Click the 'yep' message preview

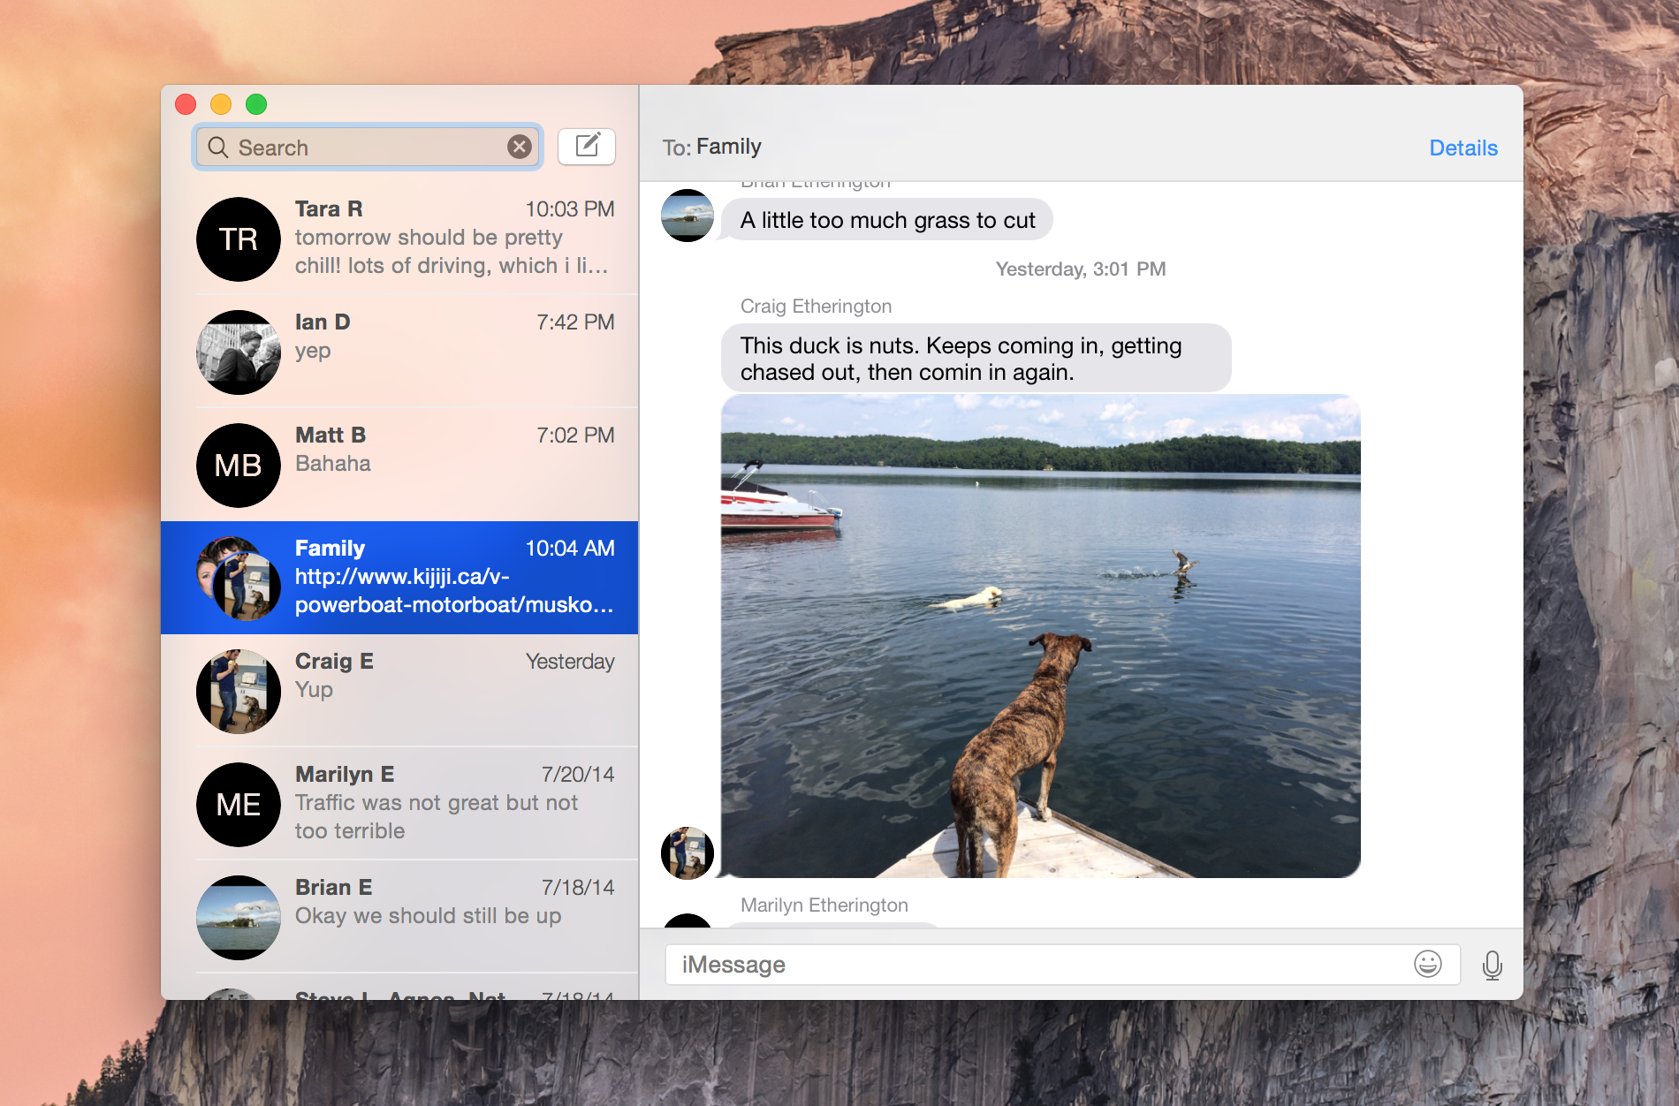point(313,352)
